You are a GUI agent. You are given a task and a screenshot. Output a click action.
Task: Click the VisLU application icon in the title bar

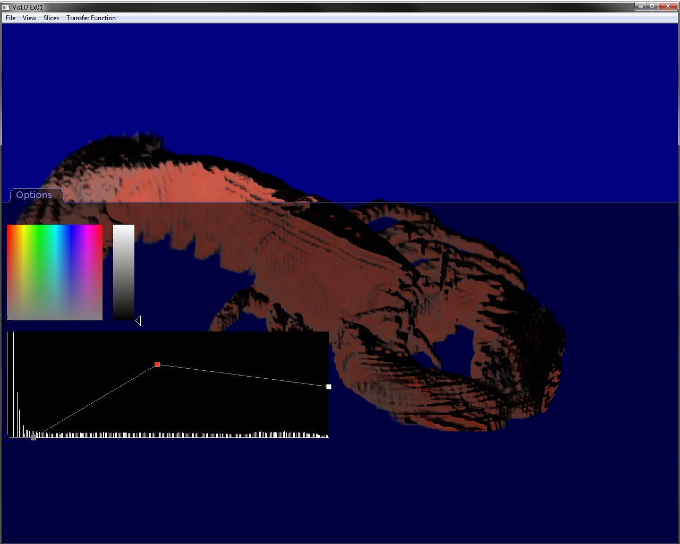[6, 7]
